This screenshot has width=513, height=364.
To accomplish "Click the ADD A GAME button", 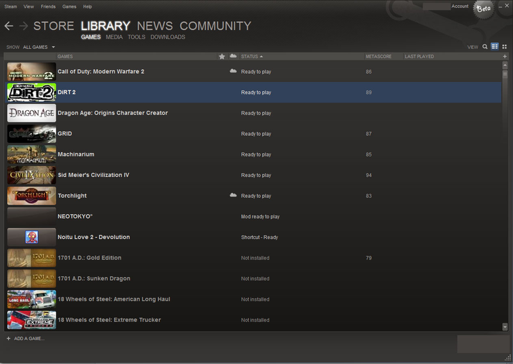I will point(26,338).
